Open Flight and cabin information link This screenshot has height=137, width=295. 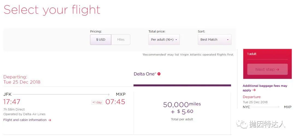pos(25,120)
